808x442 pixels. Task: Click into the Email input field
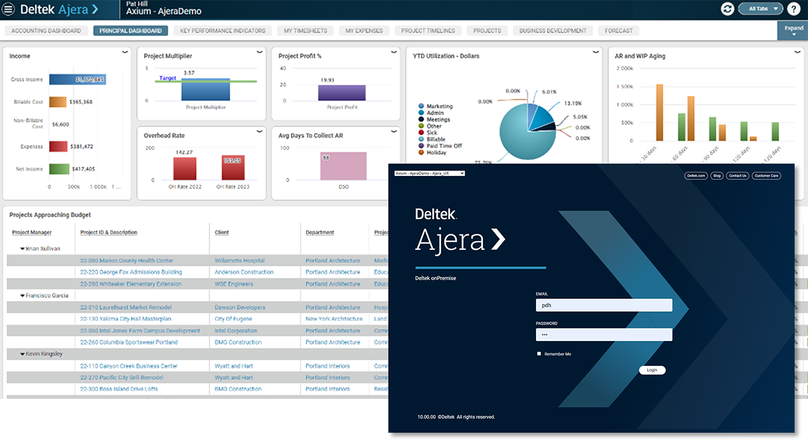(x=604, y=305)
